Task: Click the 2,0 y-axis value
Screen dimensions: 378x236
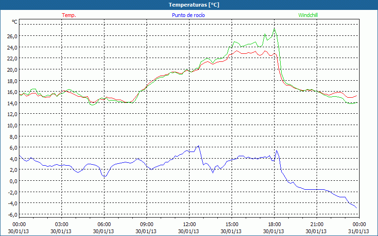Action: click(14, 170)
